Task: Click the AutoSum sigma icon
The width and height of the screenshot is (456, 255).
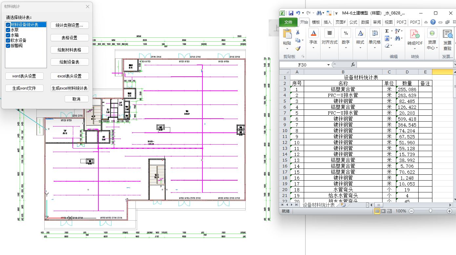Action: point(387,31)
